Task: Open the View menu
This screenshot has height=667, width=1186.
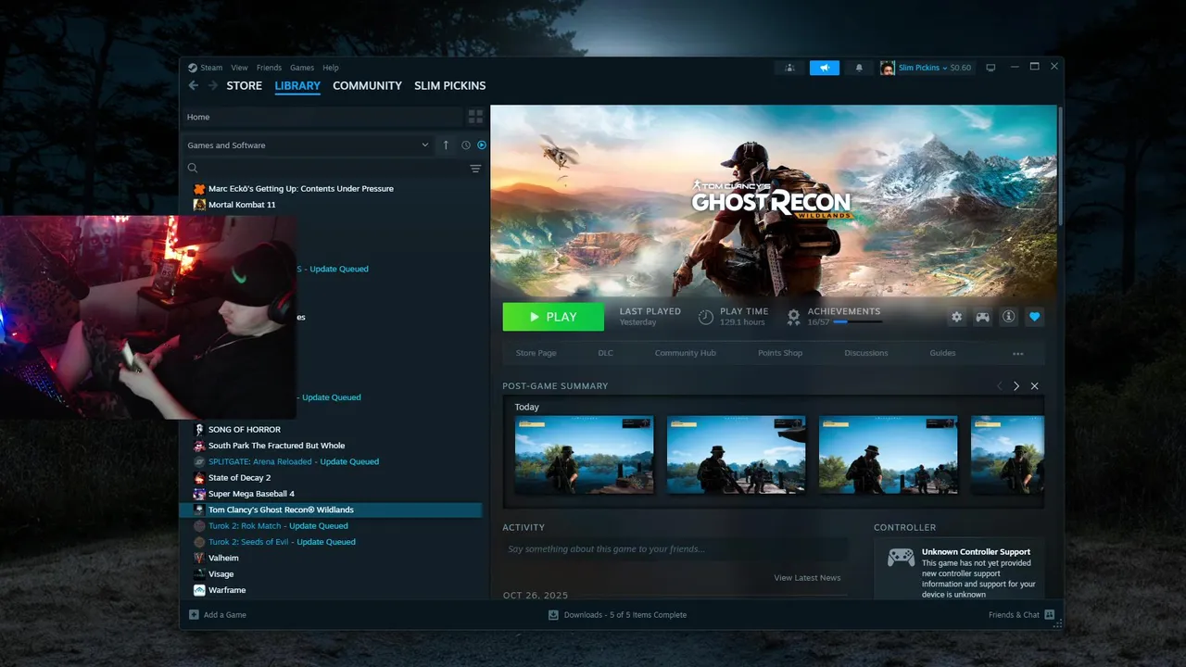Action: click(239, 68)
